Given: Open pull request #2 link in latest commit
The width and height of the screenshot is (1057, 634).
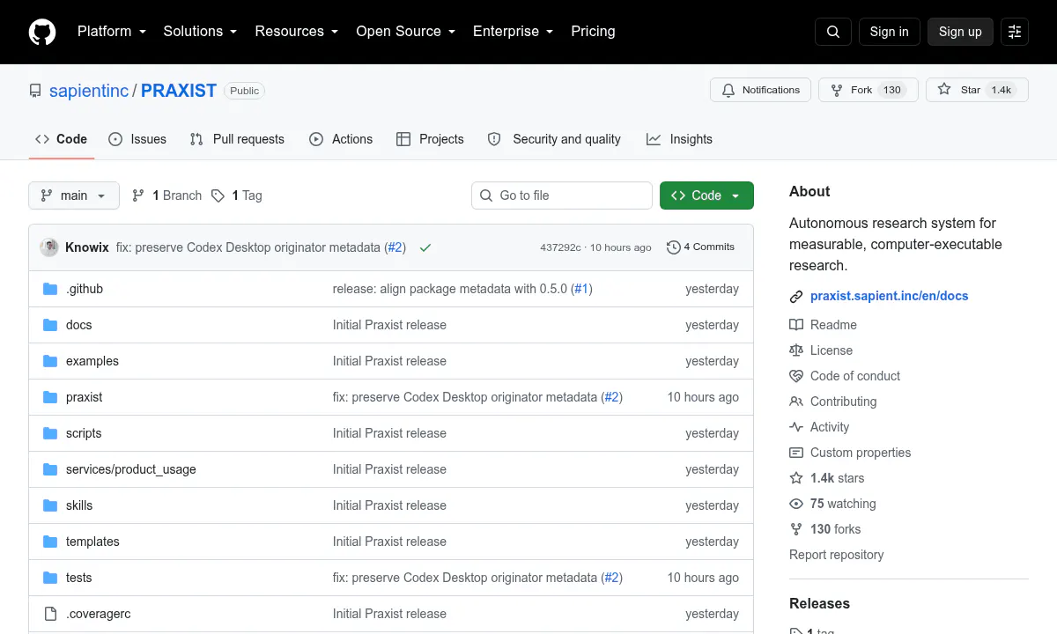Looking at the screenshot, I should 395,247.
